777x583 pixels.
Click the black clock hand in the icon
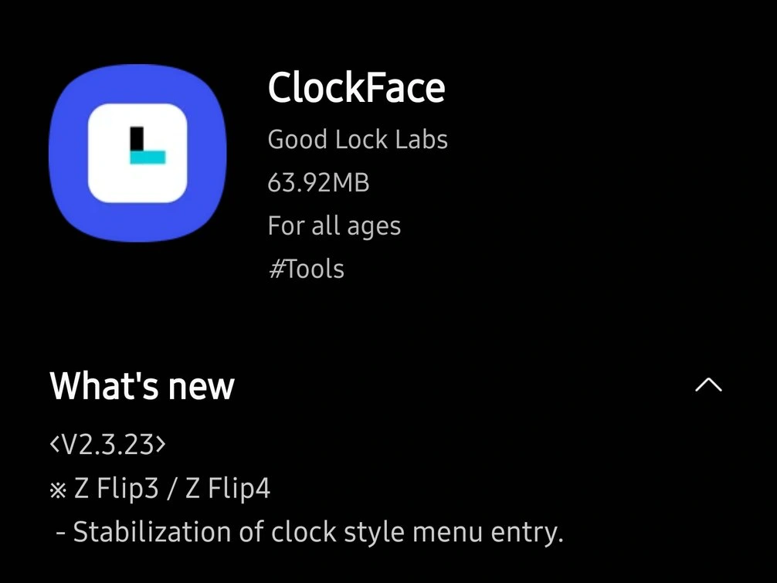pos(137,139)
